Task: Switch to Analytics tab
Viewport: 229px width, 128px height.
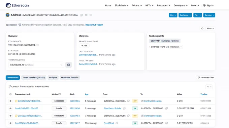Action: click(53, 78)
